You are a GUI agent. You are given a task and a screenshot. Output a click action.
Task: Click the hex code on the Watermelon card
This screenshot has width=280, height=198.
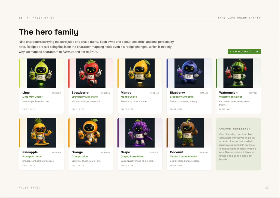253,93
